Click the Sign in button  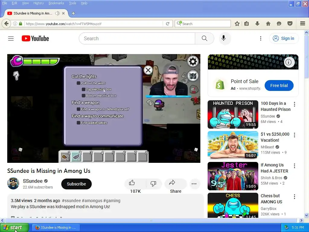click(x=284, y=38)
